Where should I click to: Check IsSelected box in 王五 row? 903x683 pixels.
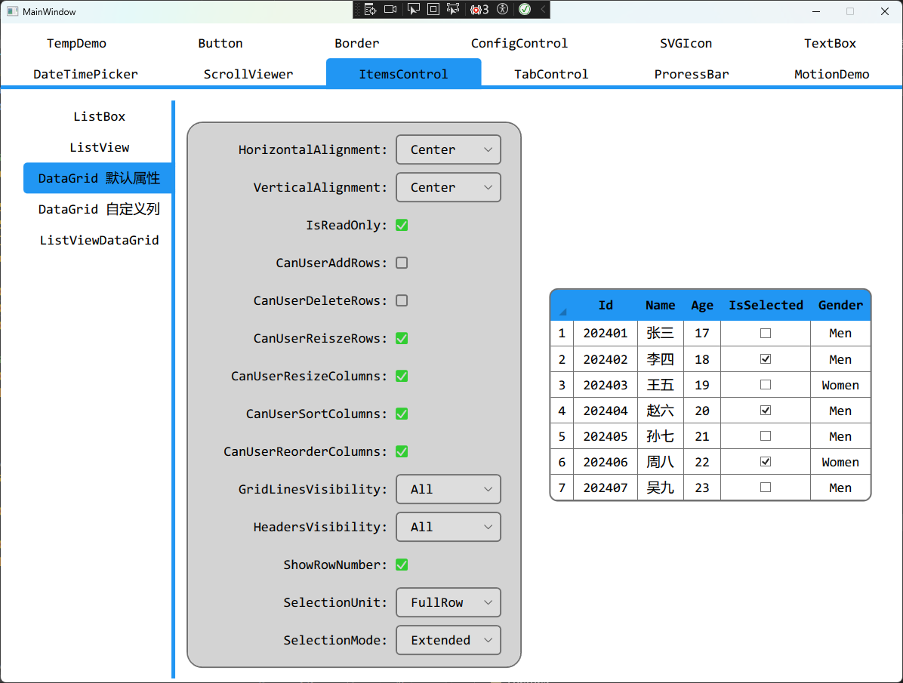coord(766,385)
